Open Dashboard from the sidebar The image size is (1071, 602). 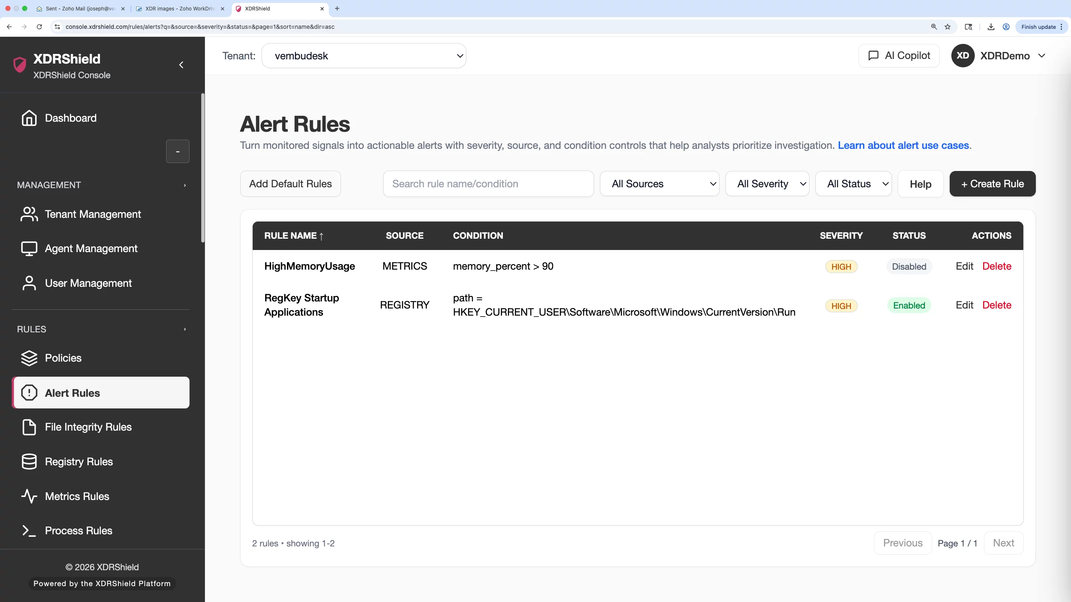pos(100,118)
